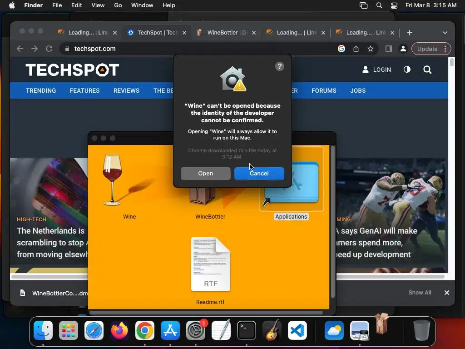
Task: Open the Edit menu
Action: [76, 5]
